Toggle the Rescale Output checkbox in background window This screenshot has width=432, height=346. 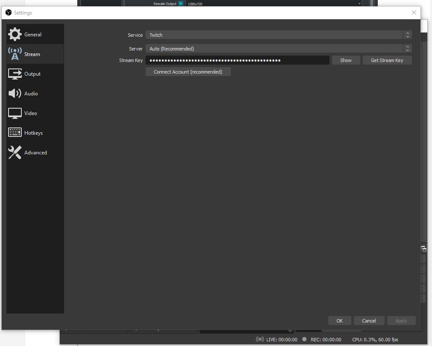coord(181,3)
